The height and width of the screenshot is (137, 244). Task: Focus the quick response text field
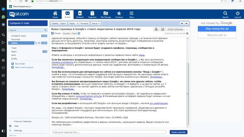pos(109,132)
